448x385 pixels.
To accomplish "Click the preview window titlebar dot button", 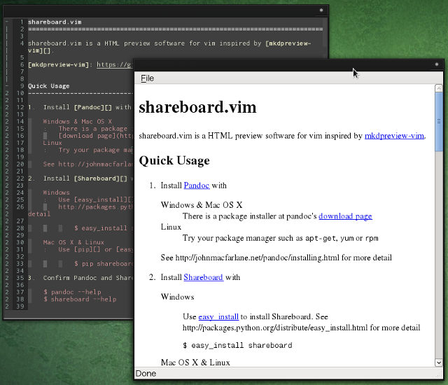I will pyautogui.click(x=437, y=64).
